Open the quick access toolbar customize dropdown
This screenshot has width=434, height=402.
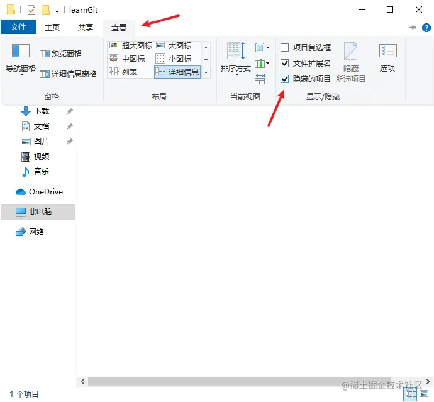57,11
